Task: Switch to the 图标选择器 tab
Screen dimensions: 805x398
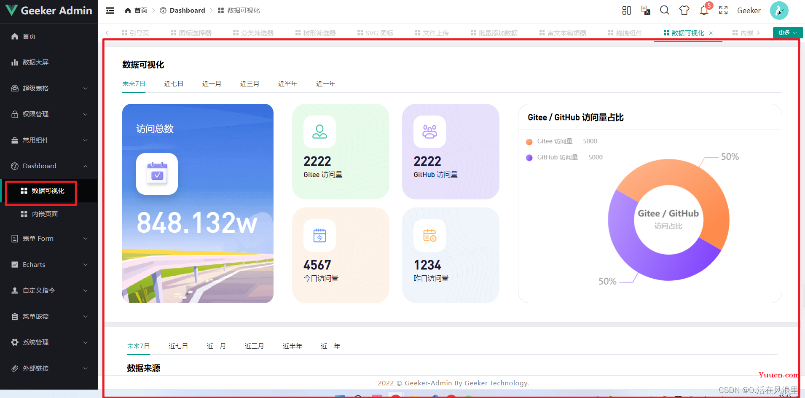Action: click(191, 33)
